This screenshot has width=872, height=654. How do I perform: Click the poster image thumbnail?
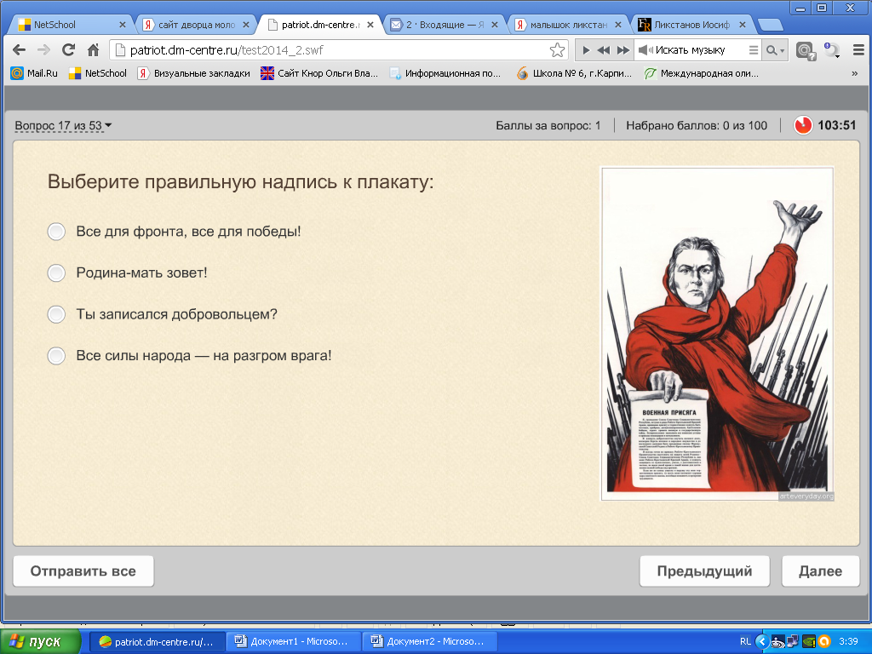point(717,334)
